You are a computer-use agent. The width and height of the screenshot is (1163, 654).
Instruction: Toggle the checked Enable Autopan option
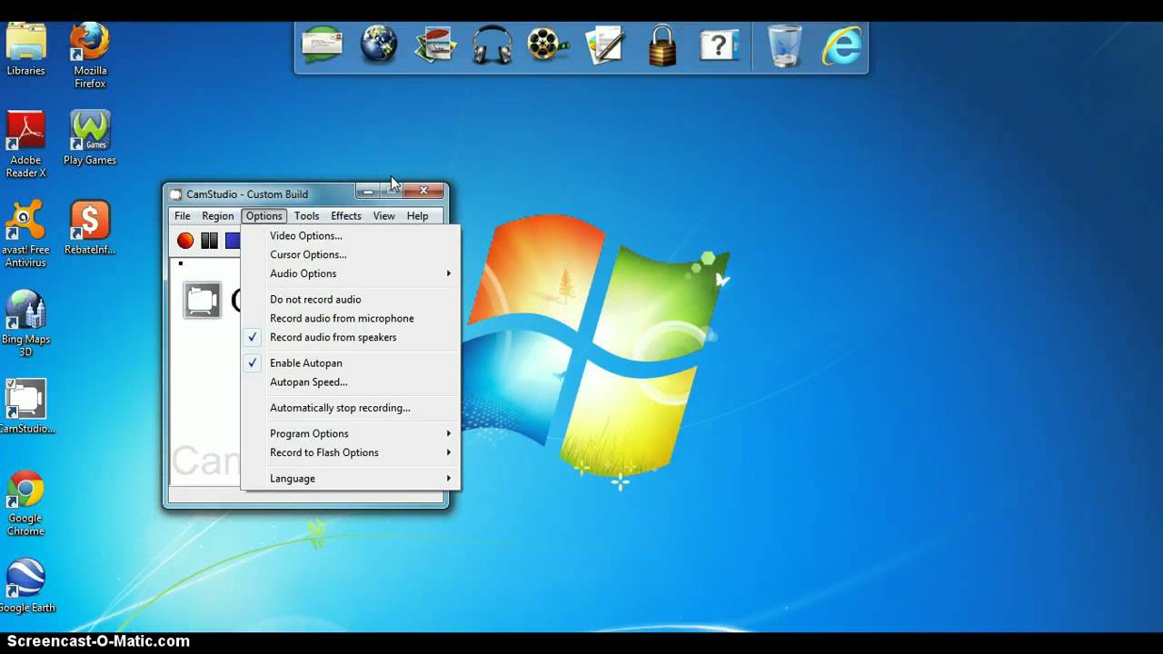pos(351,362)
